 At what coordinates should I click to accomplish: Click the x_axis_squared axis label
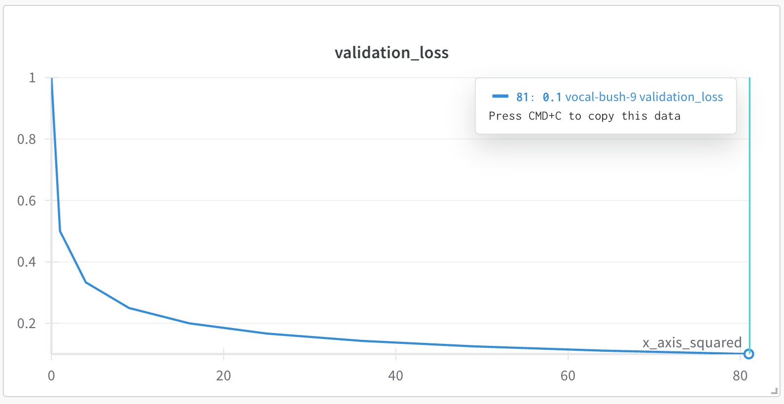(x=692, y=342)
